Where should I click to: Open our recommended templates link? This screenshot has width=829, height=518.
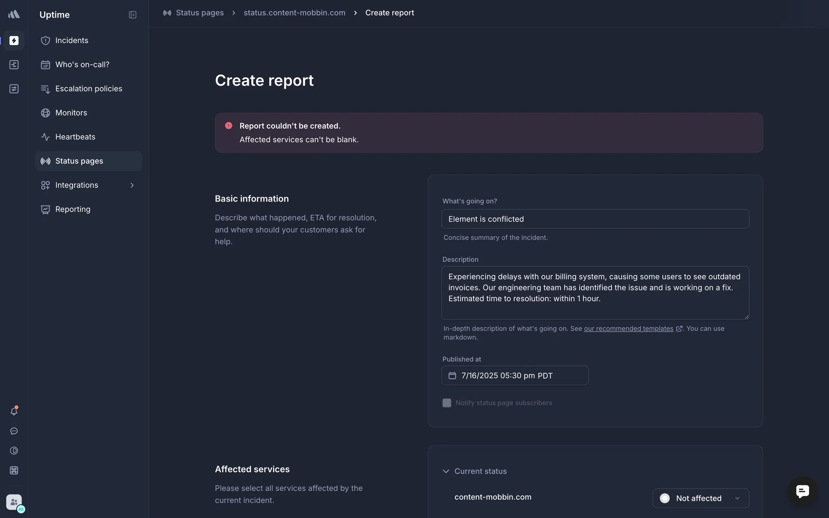[628, 328]
